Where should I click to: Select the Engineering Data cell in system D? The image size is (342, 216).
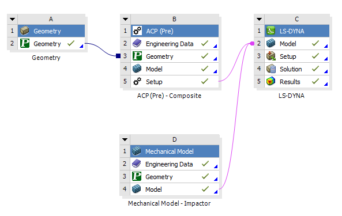click(175, 164)
